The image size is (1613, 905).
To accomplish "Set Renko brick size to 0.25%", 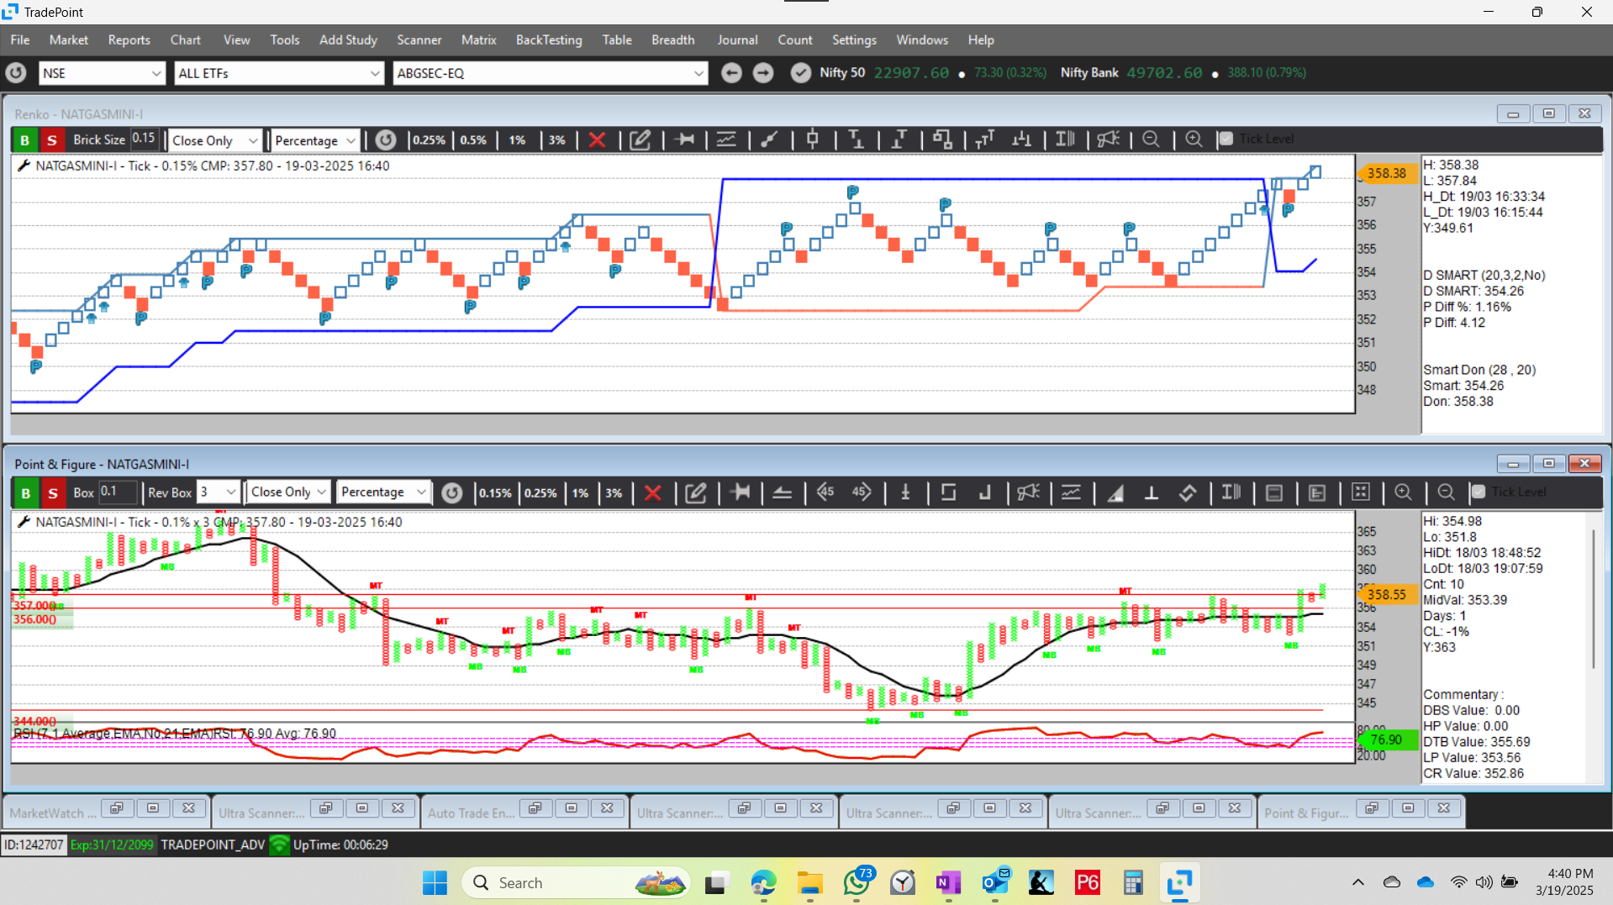I will coord(429,140).
